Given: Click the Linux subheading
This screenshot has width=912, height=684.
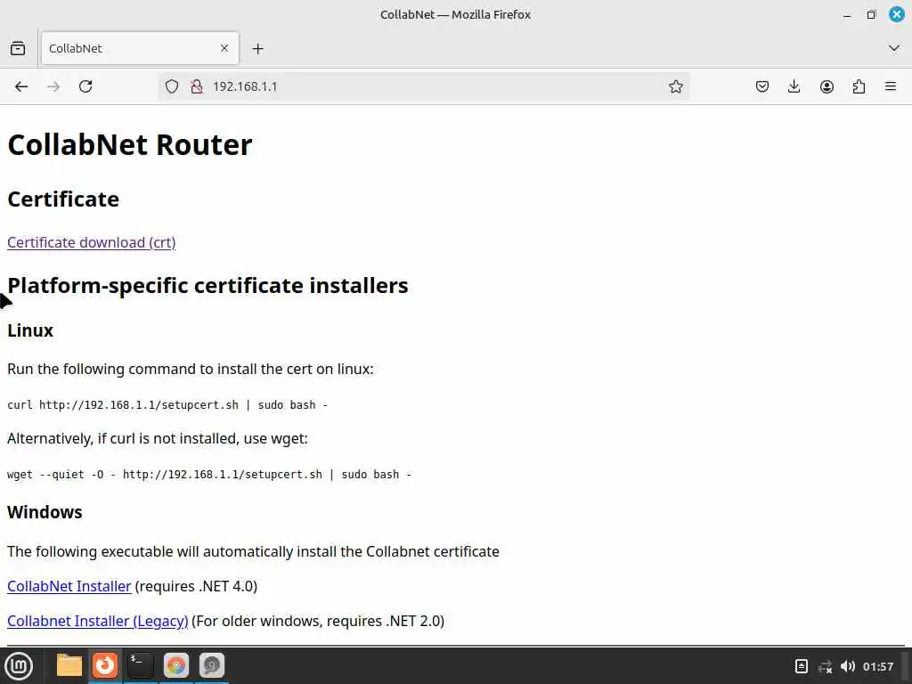Looking at the screenshot, I should point(30,330).
